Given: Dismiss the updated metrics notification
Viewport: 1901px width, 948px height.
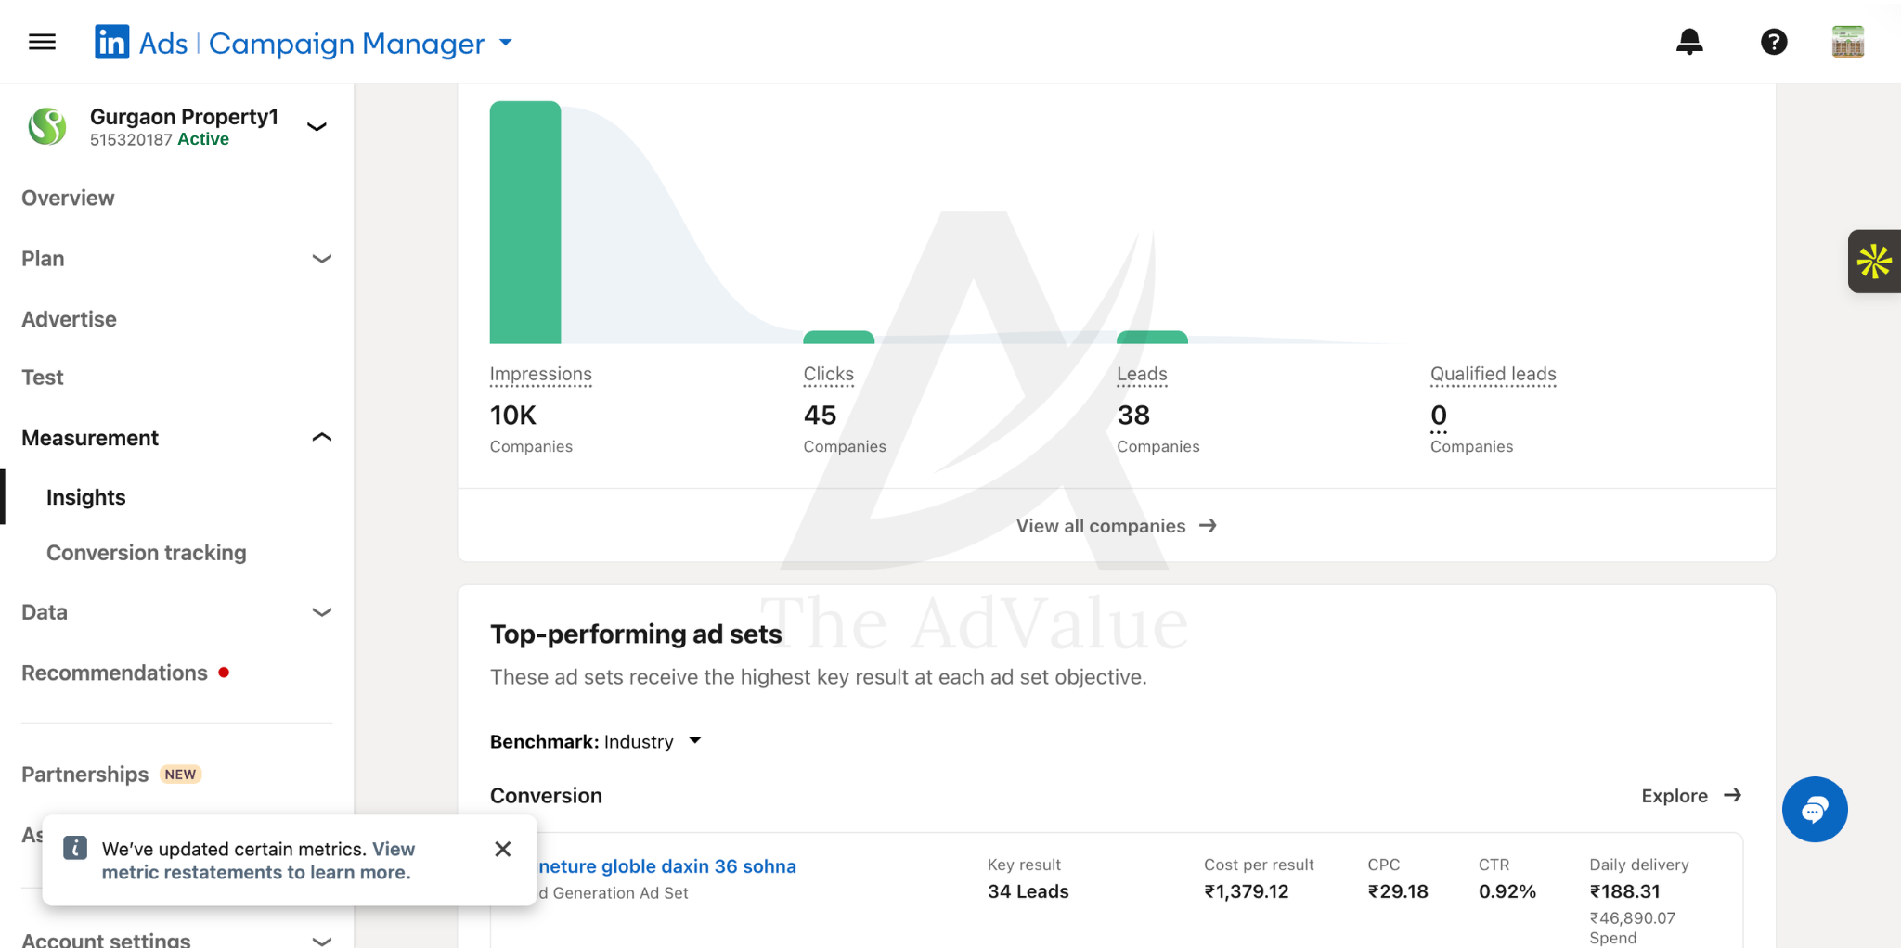Looking at the screenshot, I should coord(503,849).
